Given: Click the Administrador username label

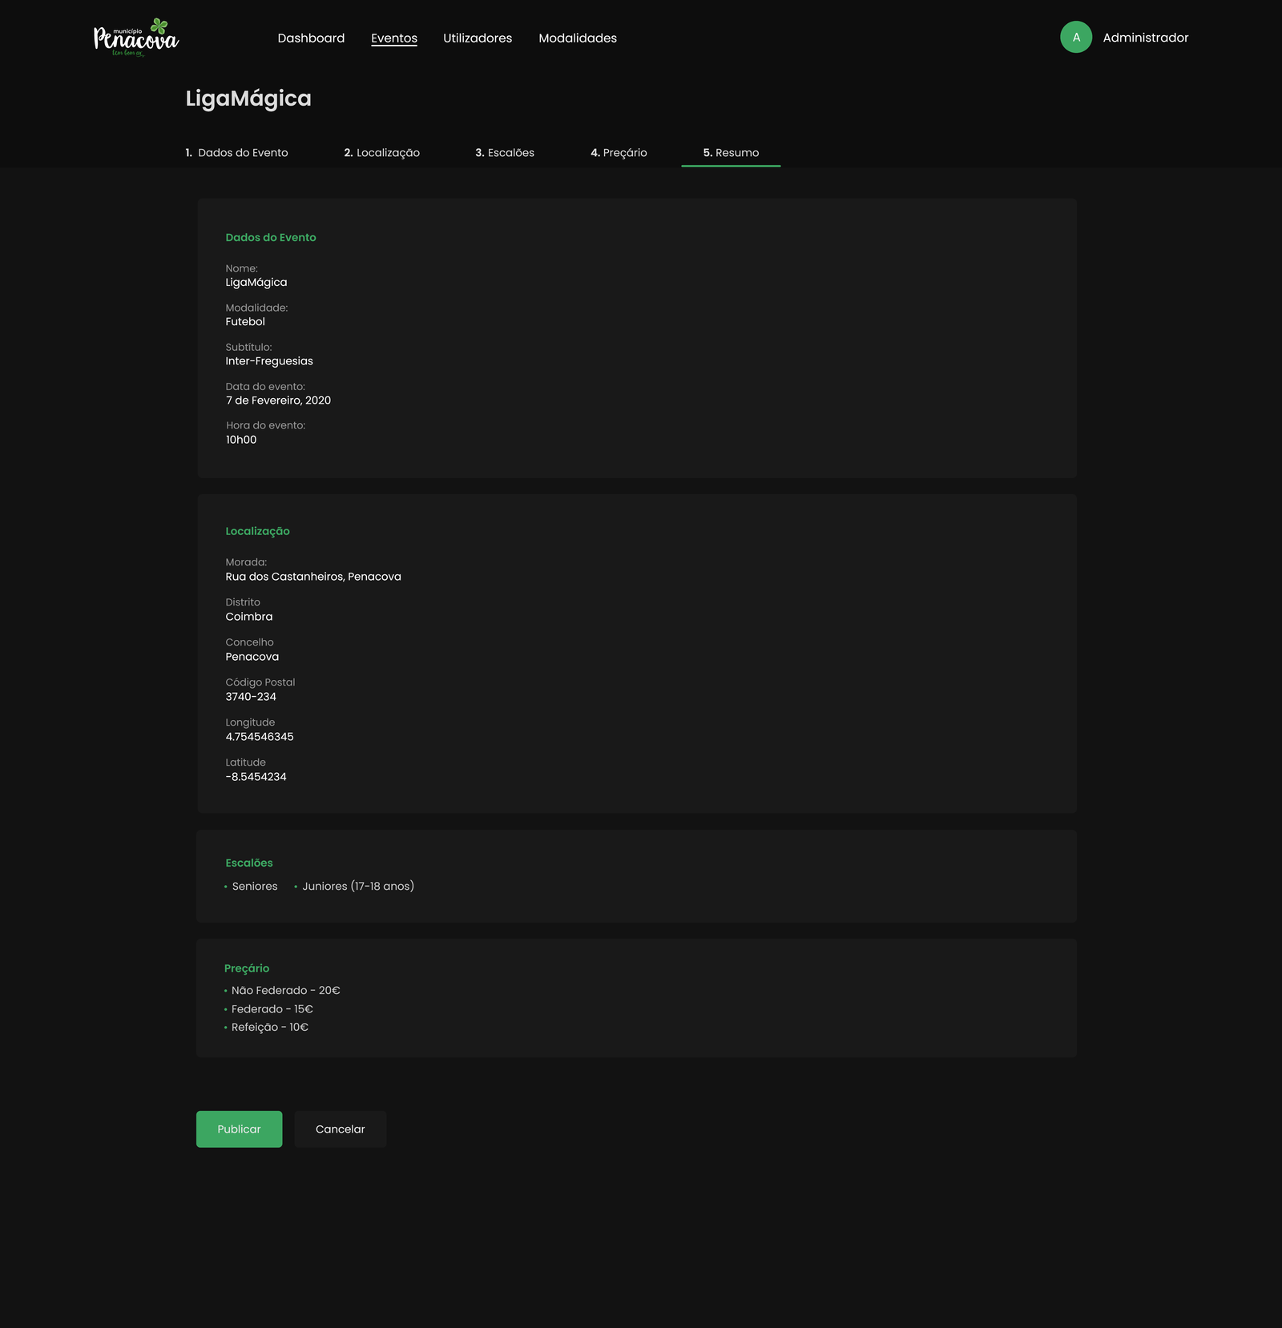Looking at the screenshot, I should click(1145, 38).
